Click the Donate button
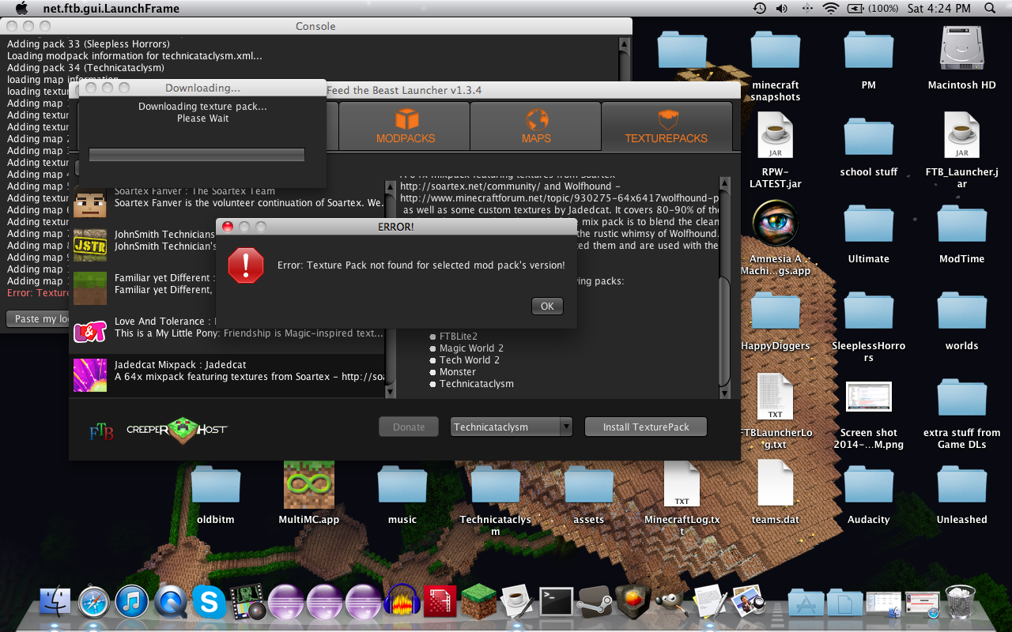 (x=409, y=427)
